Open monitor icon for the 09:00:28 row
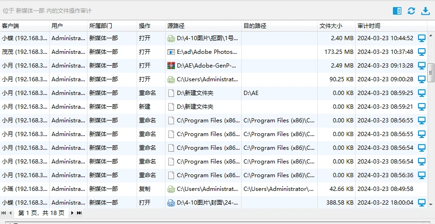435x224 pixels. [x=422, y=79]
